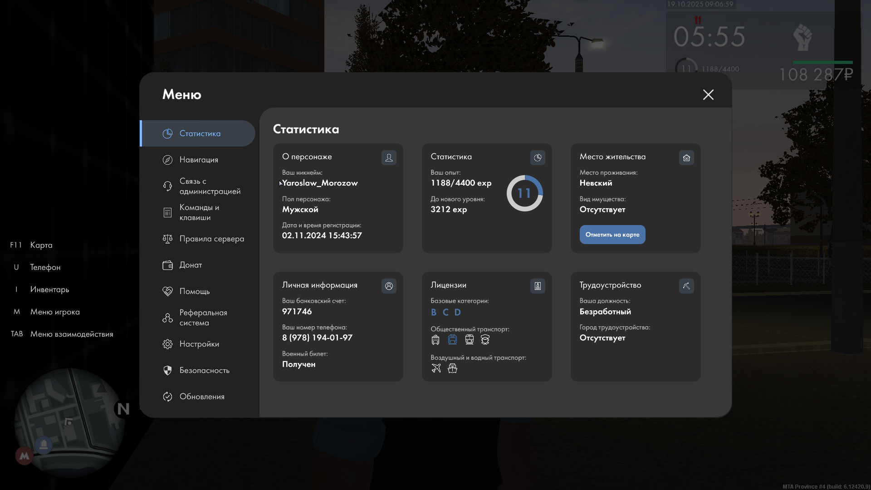Click the account icon in Личная информация card

(389, 286)
